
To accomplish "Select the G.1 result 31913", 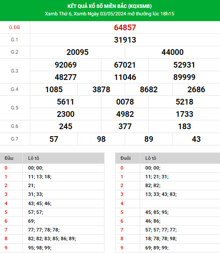I will click(125, 40).
